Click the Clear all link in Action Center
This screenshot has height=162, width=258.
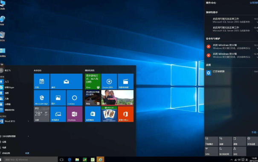(254, 3)
